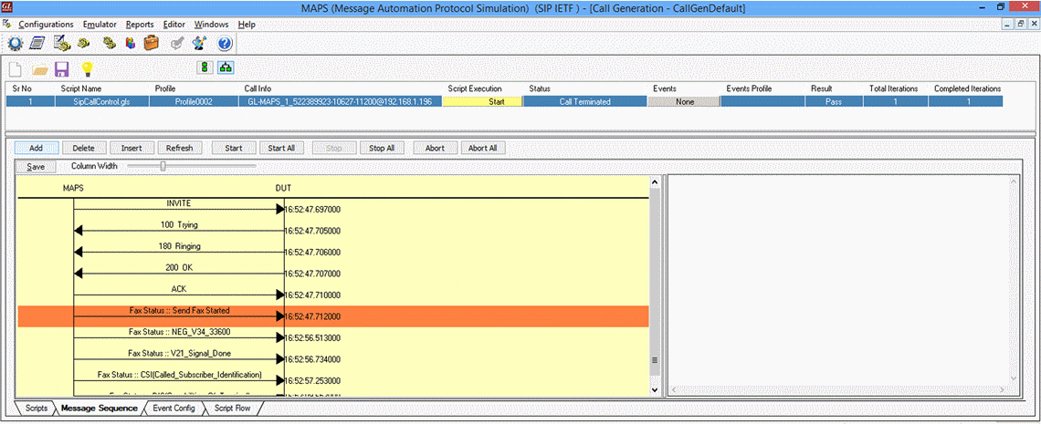Viewport: 1041px width, 424px height.
Task: Select the INVITE message arrow
Action: tap(179, 209)
